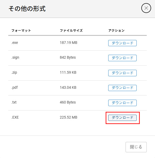Image resolution: width=155 pixels, height=158 pixels.
Task: Select the .txt format label
Action: pyautogui.click(x=14, y=102)
